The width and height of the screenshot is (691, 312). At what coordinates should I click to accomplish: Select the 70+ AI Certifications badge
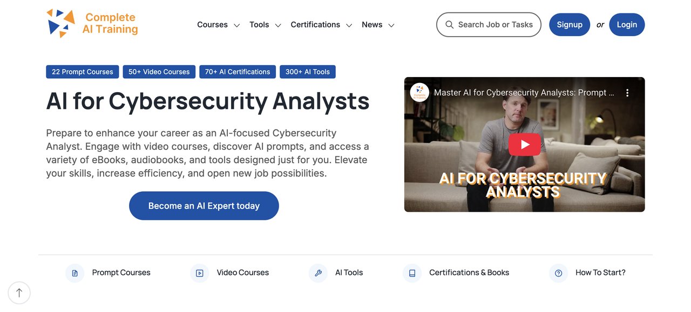(x=238, y=72)
